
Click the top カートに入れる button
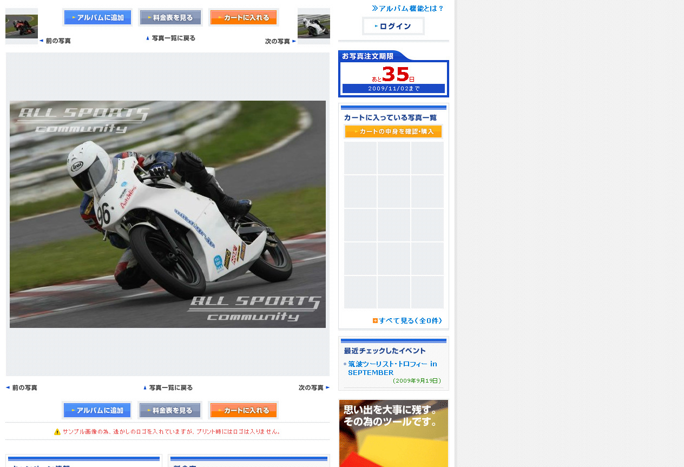click(x=244, y=17)
